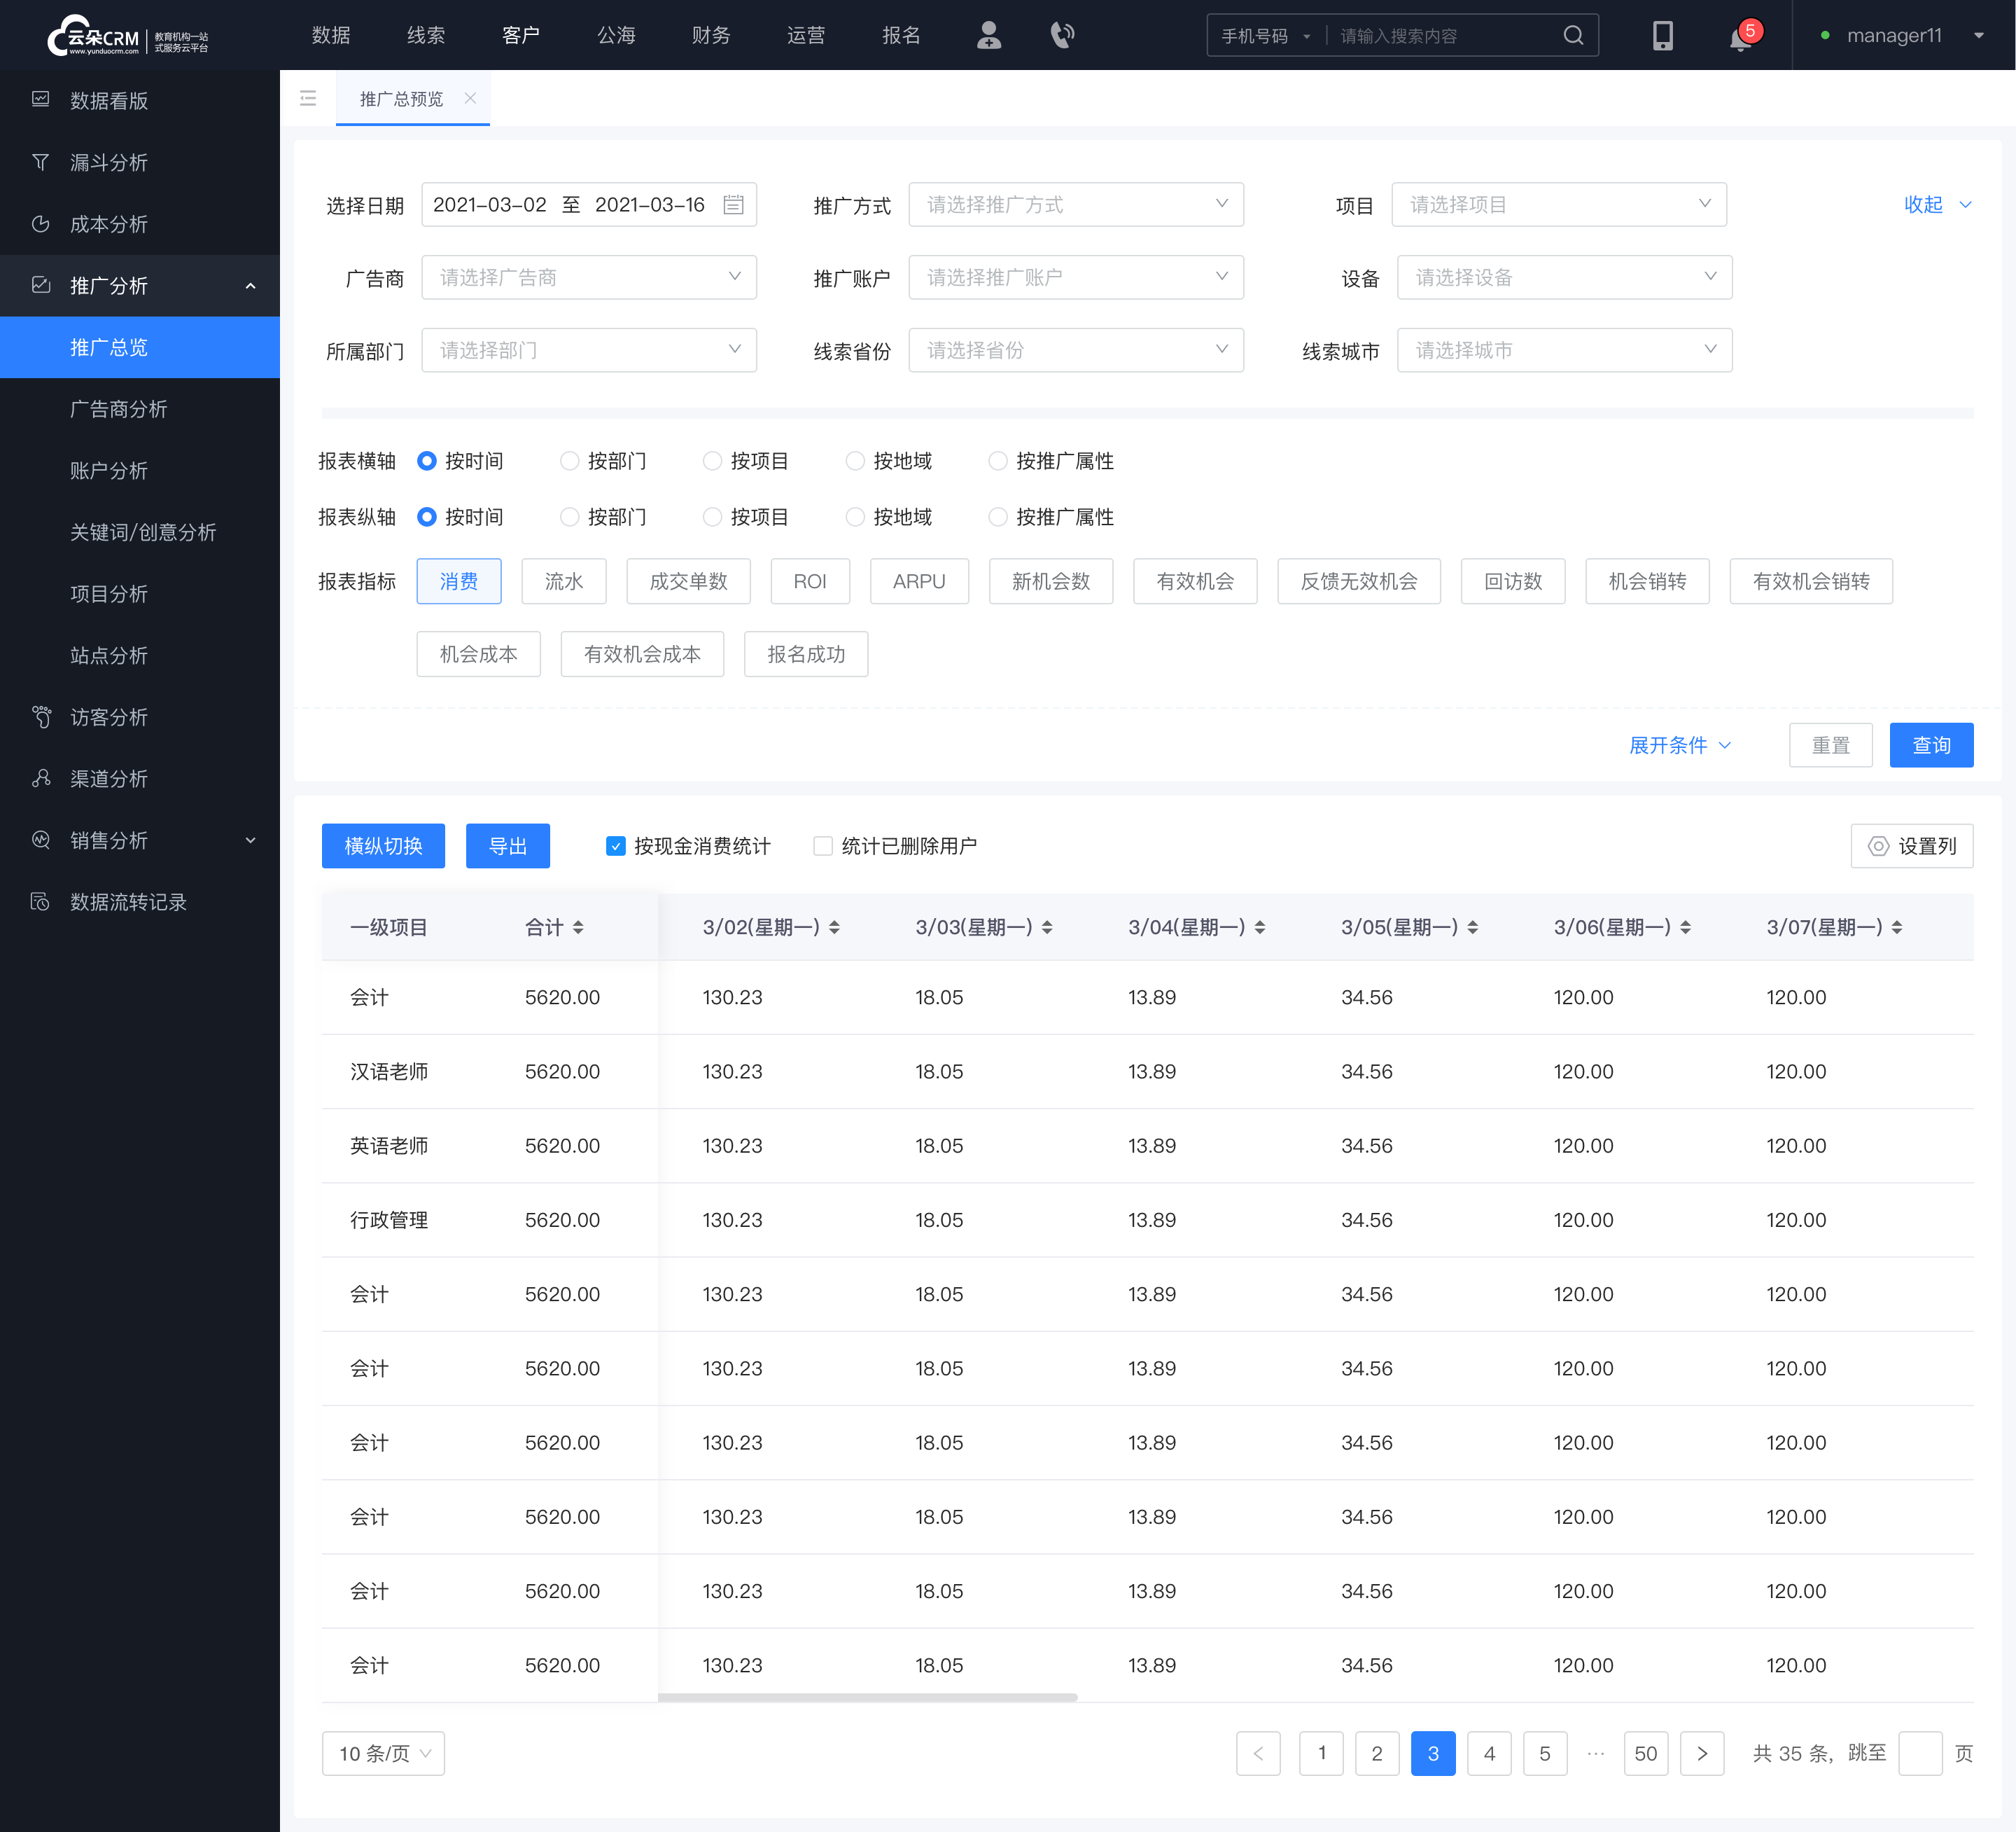Click 导出 export button
This screenshot has width=2016, height=1832.
(x=510, y=845)
